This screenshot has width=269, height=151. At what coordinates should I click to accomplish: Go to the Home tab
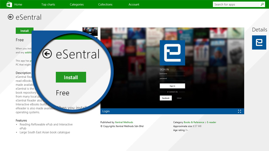[x=18, y=4]
